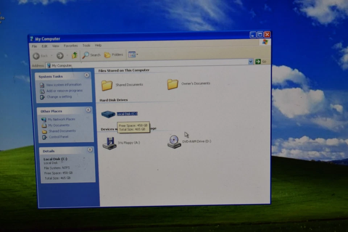348x232 pixels.
Task: Open Control Panel from Other Places
Action: [58, 137]
